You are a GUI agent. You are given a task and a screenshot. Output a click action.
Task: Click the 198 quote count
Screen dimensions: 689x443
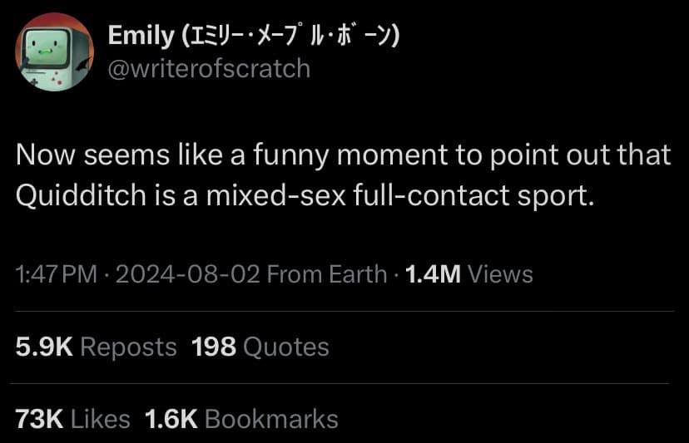tap(213, 347)
